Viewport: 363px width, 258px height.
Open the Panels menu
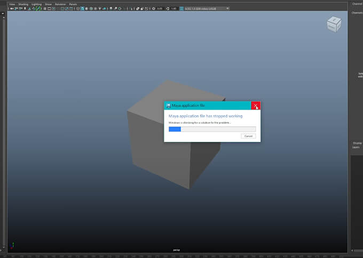click(73, 4)
